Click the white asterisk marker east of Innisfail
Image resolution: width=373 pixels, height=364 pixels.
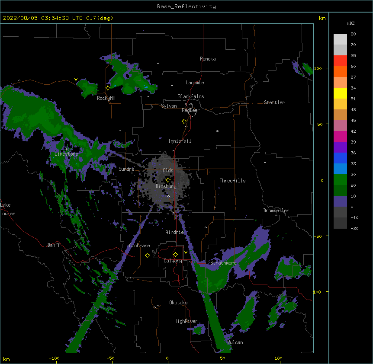point(217,131)
